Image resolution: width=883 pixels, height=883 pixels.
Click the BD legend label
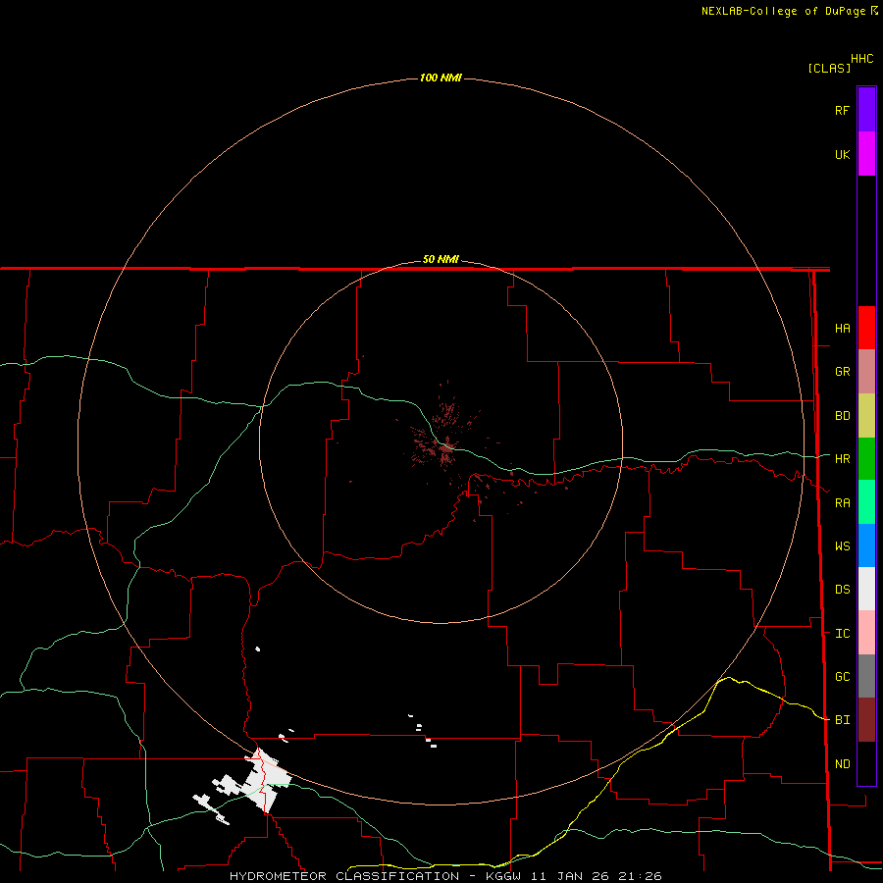click(842, 416)
